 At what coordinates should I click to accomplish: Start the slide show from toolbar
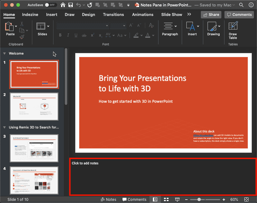(178, 199)
